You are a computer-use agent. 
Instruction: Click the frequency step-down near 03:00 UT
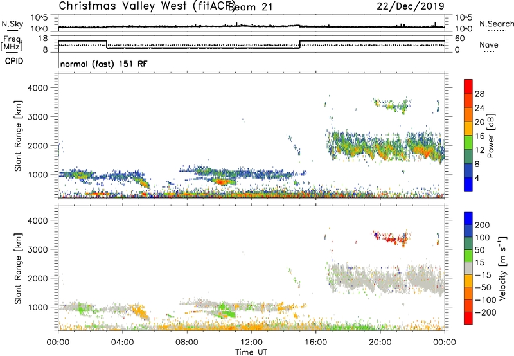click(107, 44)
